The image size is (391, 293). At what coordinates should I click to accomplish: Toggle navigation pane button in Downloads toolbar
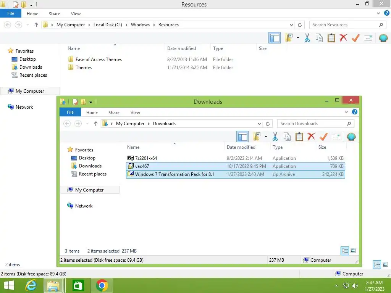[242, 137]
